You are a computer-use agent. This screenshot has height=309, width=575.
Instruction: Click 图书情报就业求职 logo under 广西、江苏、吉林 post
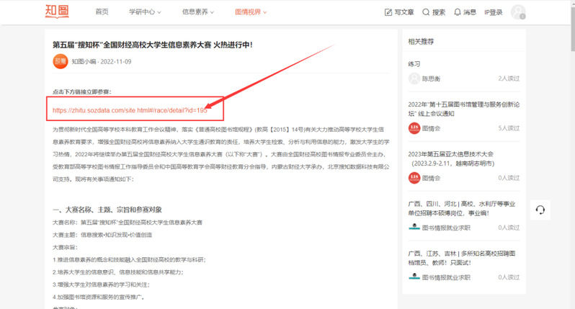tap(414, 277)
